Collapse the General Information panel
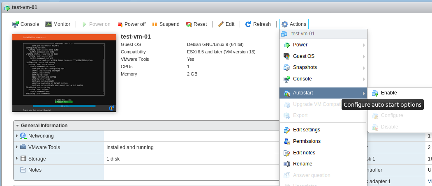This screenshot has width=432, height=186. [17, 126]
